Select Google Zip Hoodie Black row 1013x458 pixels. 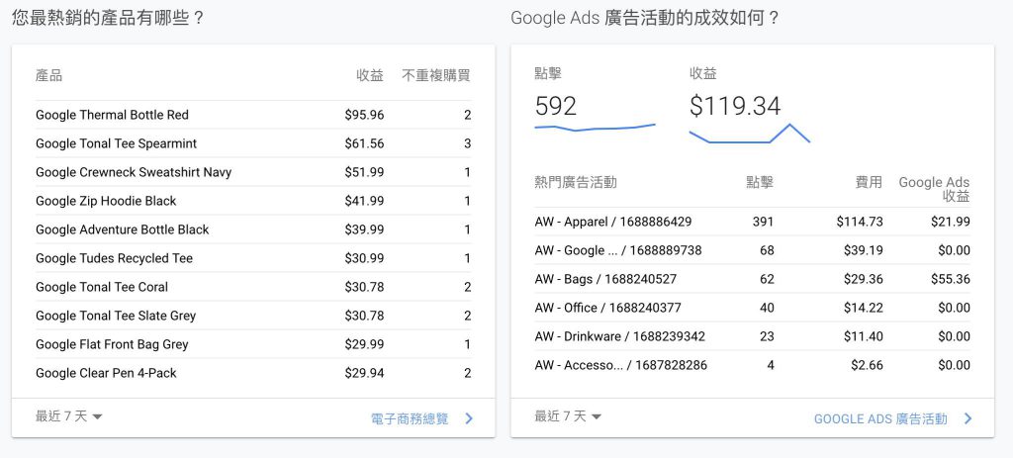[253, 201]
